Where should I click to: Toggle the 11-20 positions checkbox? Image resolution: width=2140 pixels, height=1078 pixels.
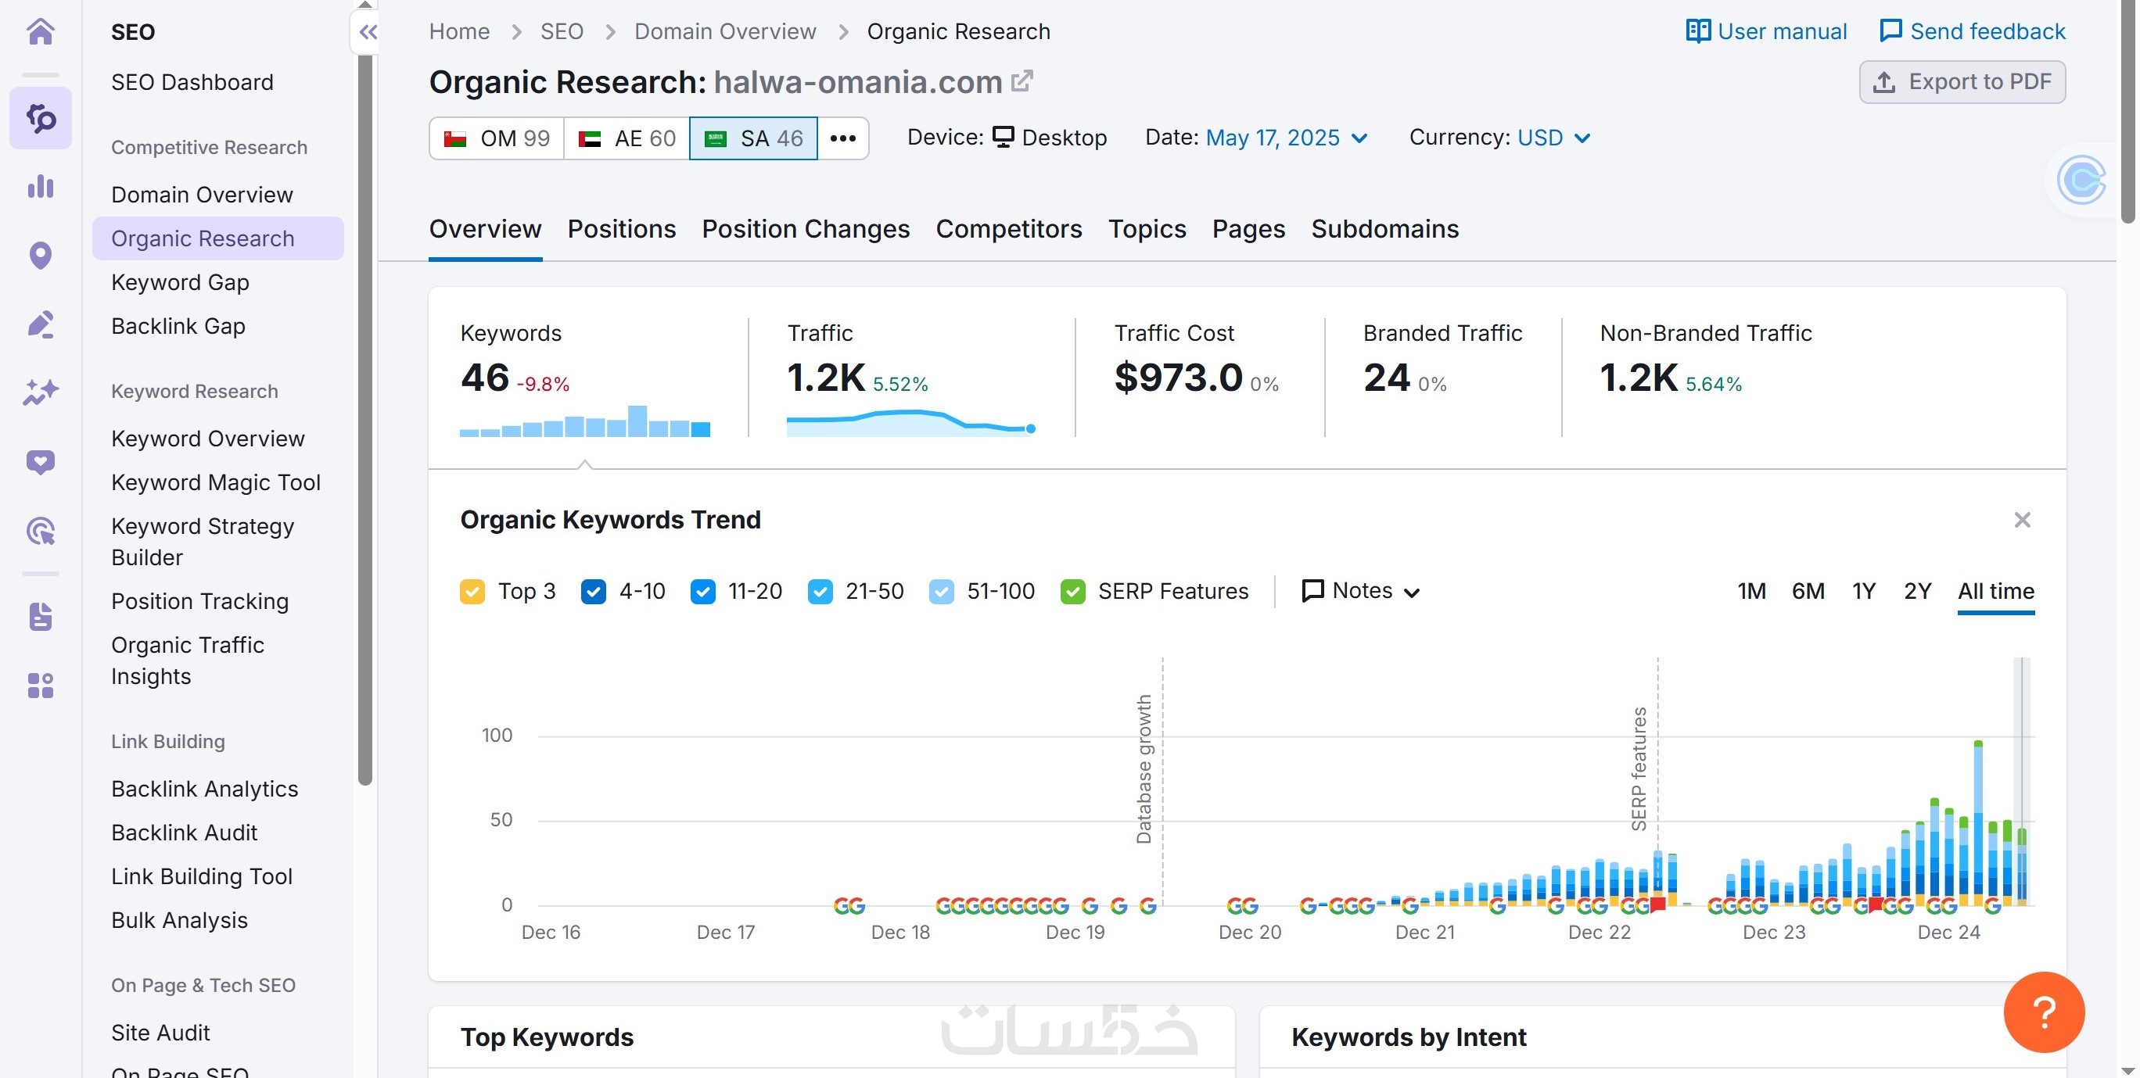pyautogui.click(x=703, y=591)
